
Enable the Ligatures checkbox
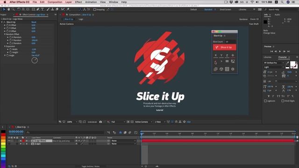[265, 101]
